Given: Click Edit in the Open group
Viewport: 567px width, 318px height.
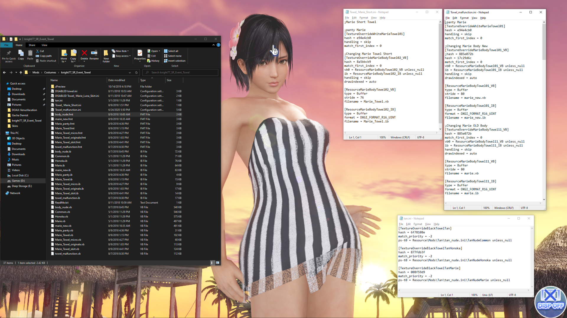Looking at the screenshot, I should click(151, 56).
